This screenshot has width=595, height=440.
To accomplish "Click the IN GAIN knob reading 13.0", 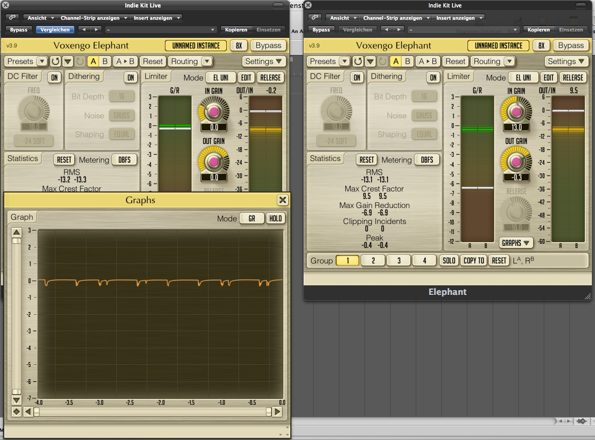I will pyautogui.click(x=517, y=111).
